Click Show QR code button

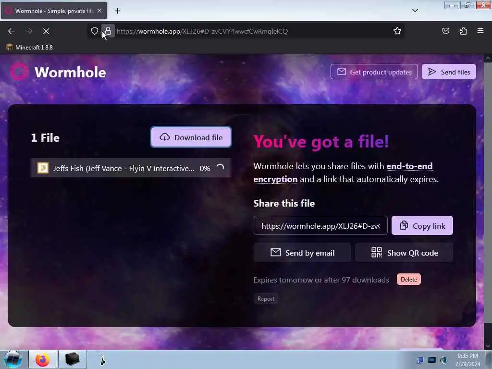(x=404, y=253)
